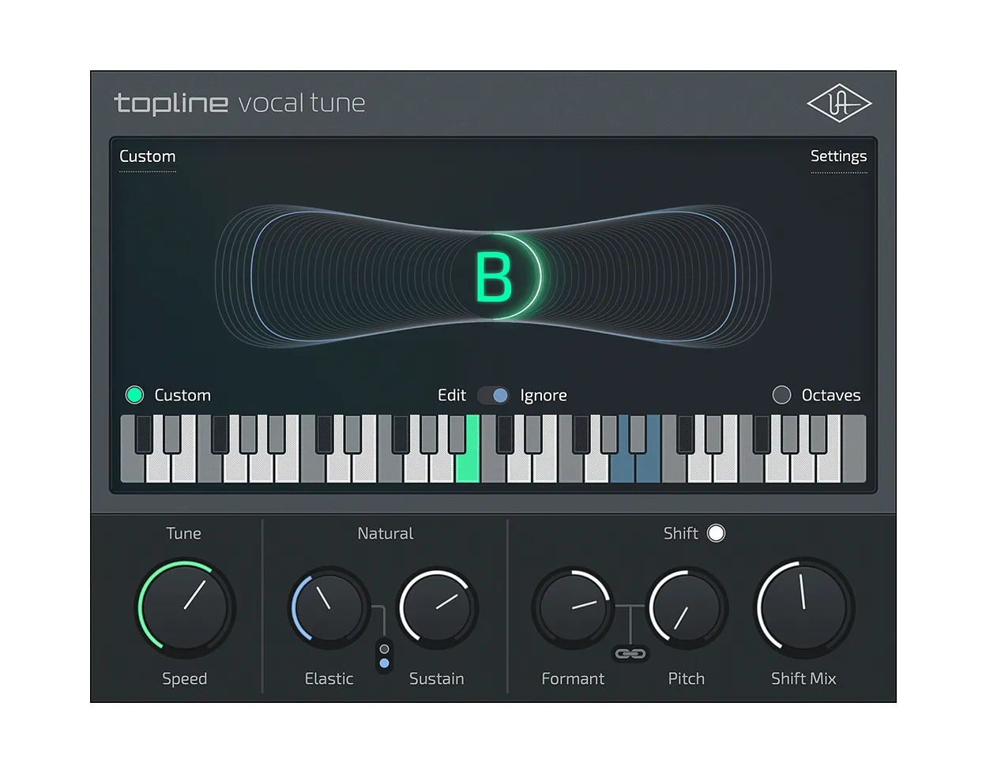
Task: Adjust the Pitch knob
Action: tap(687, 608)
